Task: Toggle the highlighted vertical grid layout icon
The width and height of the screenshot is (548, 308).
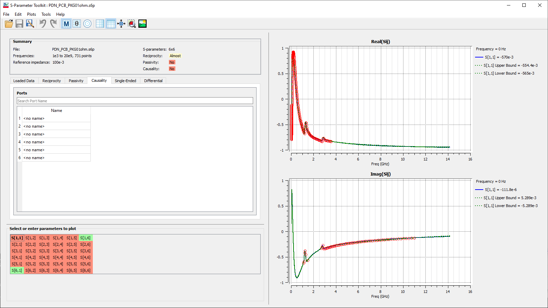Action: [111, 24]
